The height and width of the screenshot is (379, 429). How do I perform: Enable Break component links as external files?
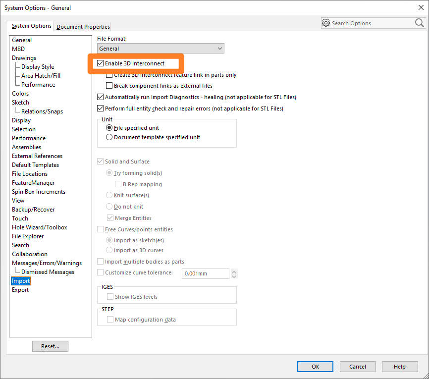[x=109, y=86]
